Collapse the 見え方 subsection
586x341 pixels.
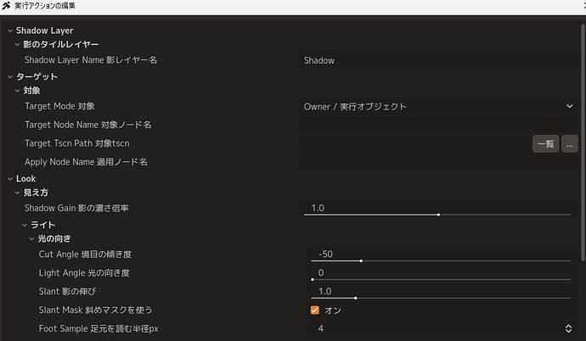17,193
